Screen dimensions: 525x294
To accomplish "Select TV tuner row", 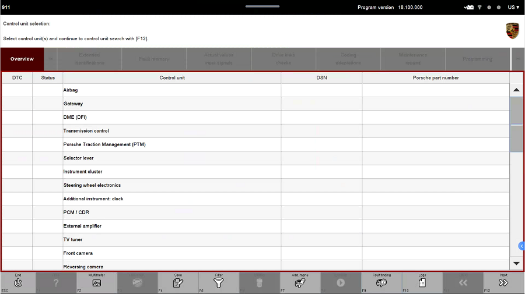I will tap(256, 239).
